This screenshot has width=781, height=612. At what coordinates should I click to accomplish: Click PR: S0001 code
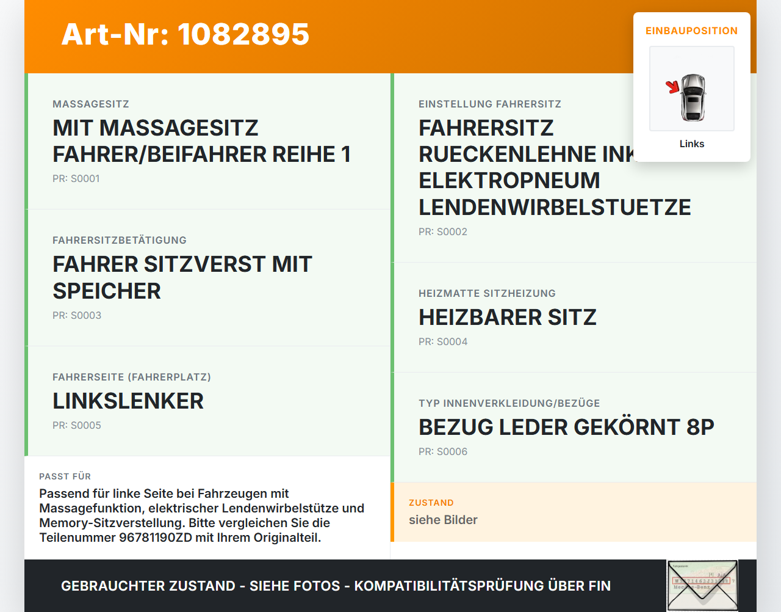(x=76, y=178)
